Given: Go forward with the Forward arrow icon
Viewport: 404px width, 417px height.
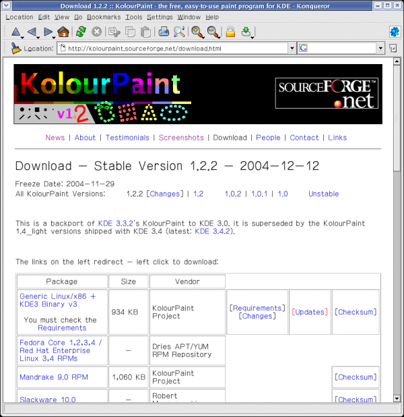Looking at the screenshot, I should click(x=48, y=32).
